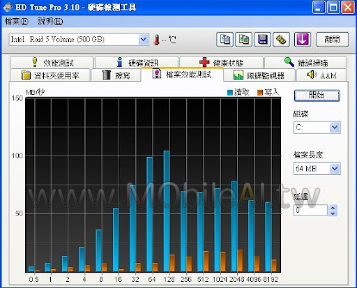Open the 檔案 file menu
This screenshot has height=288, width=357.
pos(16,22)
